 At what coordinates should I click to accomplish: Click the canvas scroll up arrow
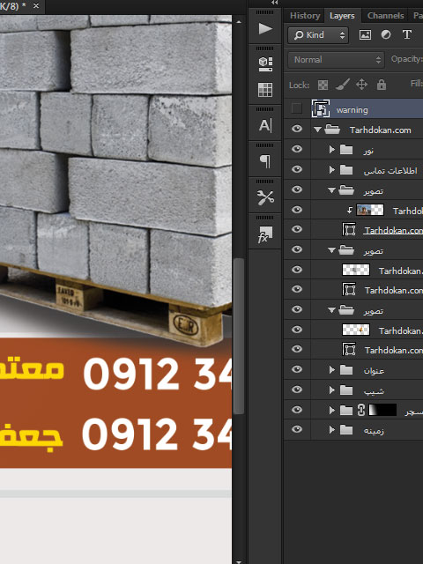[x=239, y=21]
